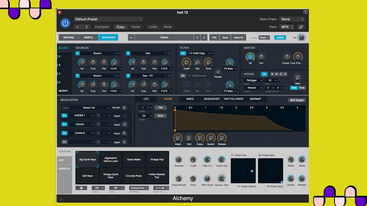The image size is (367, 206).
Task: Click the AHDSR Attack knob
Action: [x=178, y=138]
